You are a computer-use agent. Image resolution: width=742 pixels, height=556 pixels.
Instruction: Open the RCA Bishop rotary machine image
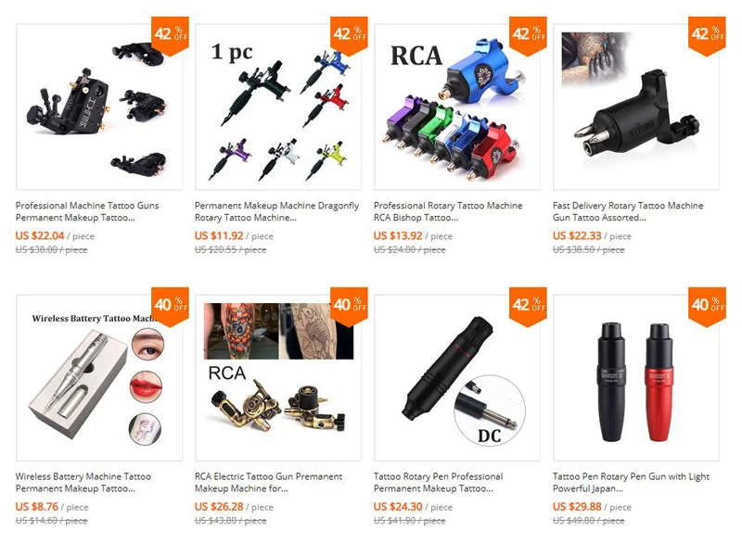point(457,107)
